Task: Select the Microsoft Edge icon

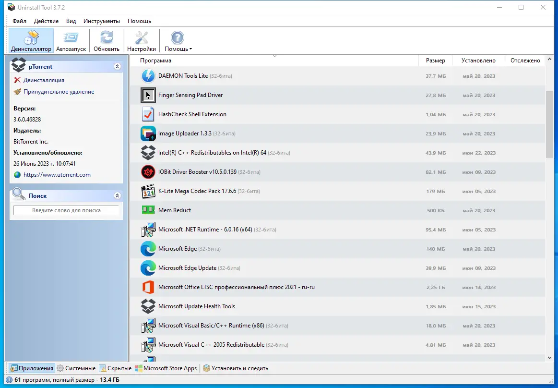Action: coord(148,249)
